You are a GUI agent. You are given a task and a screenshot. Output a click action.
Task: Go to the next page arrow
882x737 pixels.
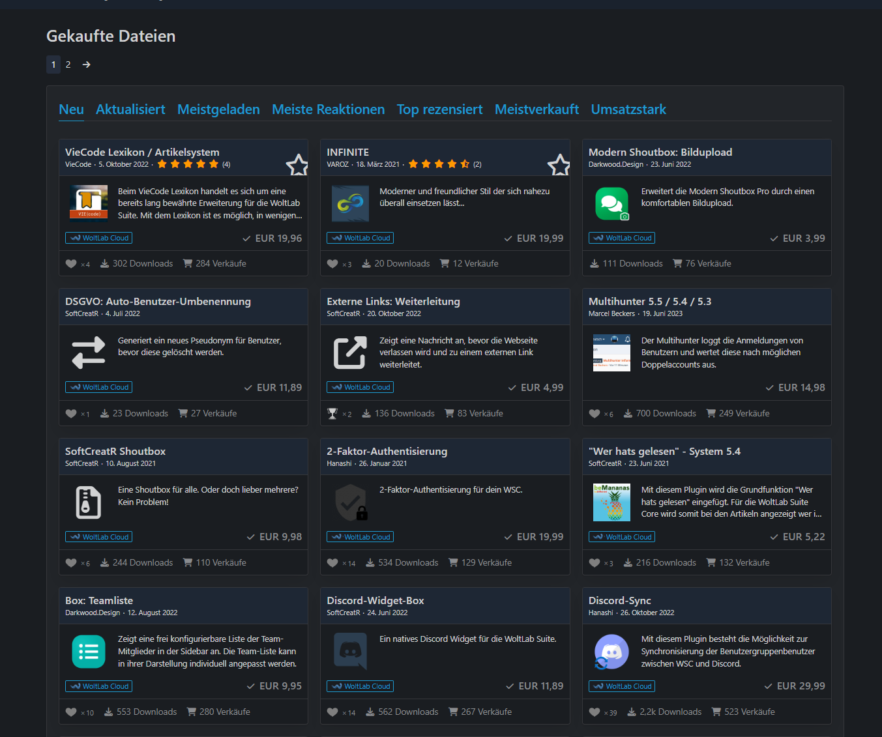87,65
